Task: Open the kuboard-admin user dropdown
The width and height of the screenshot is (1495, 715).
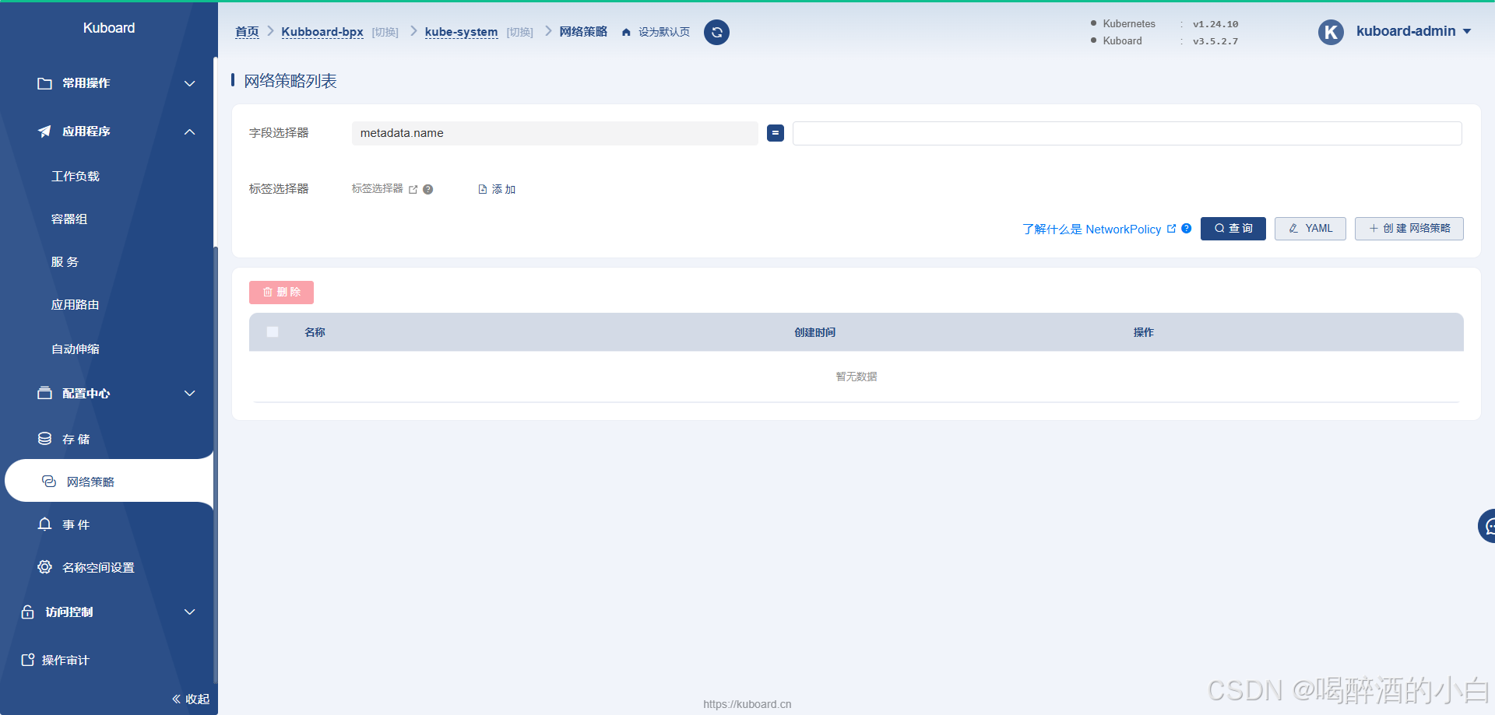Action: (x=1413, y=31)
